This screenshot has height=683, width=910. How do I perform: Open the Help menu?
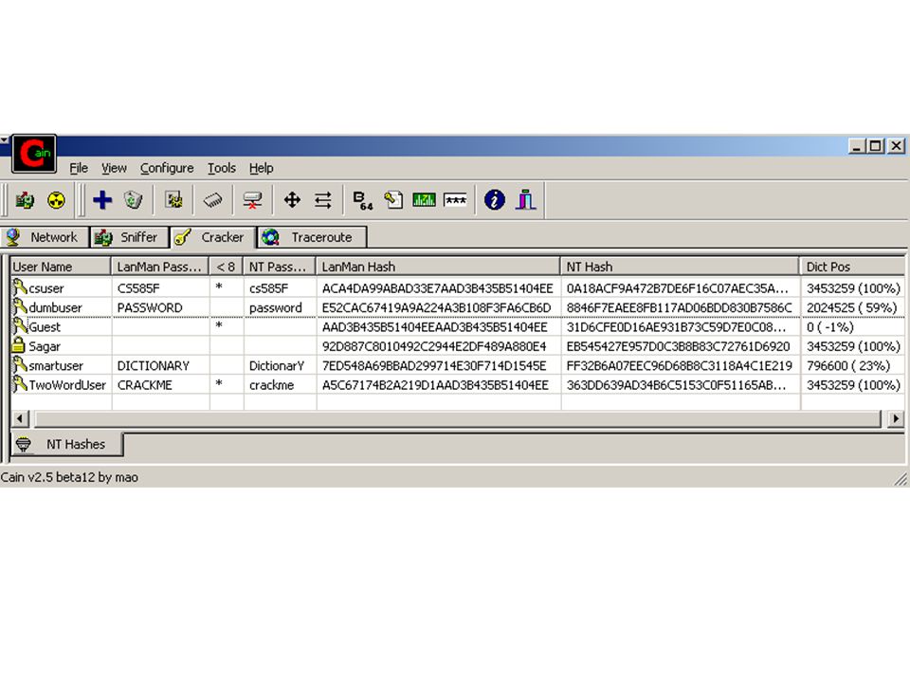point(262,169)
